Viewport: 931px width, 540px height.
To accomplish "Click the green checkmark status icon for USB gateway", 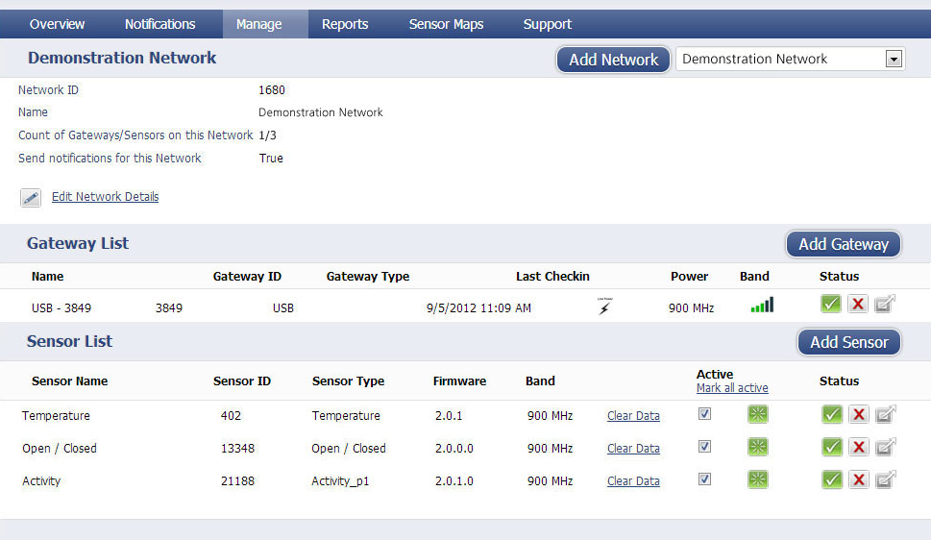I will pos(831,305).
